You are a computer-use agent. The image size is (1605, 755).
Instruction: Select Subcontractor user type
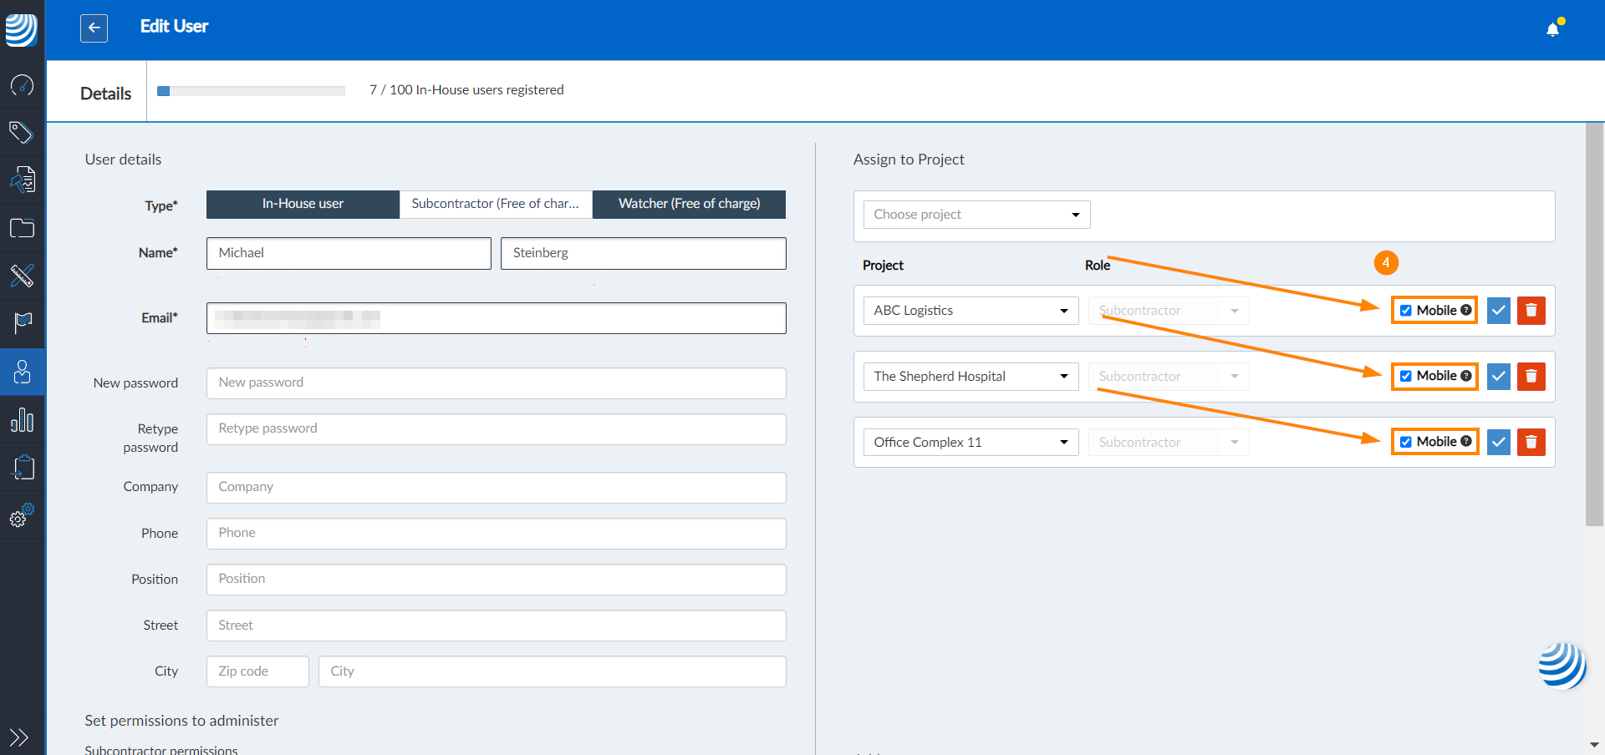point(496,204)
